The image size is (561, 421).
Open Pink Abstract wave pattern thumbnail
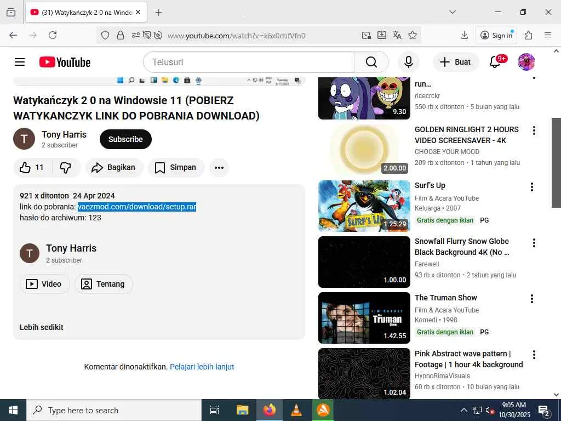[x=364, y=373]
